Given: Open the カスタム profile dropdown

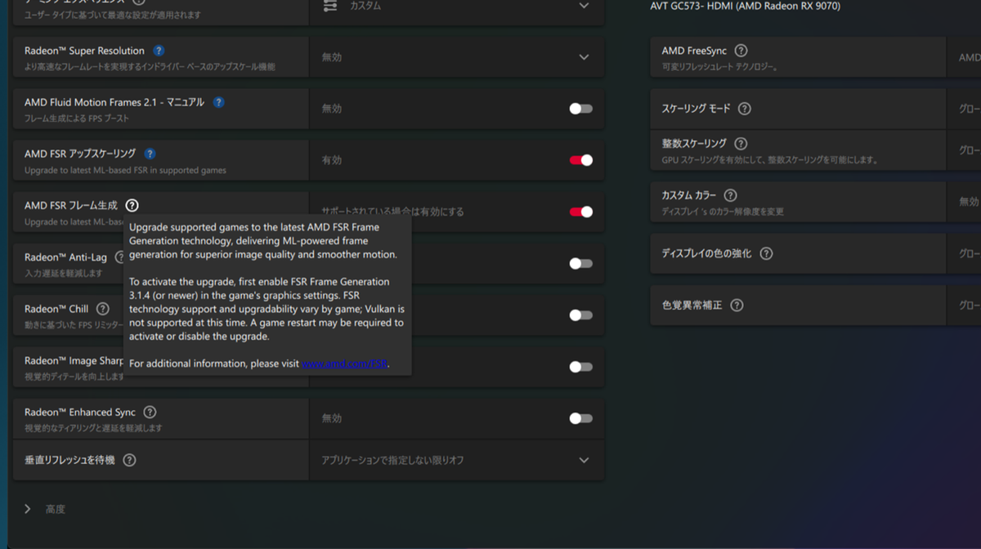Looking at the screenshot, I should [584, 6].
